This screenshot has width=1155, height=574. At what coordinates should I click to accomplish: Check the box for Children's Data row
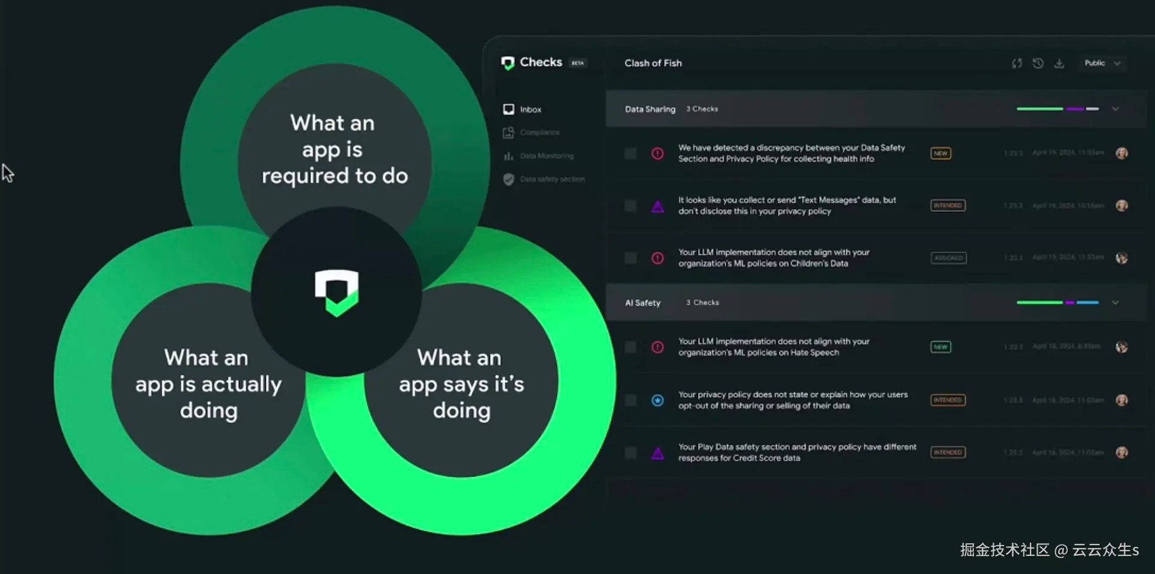[x=630, y=258]
